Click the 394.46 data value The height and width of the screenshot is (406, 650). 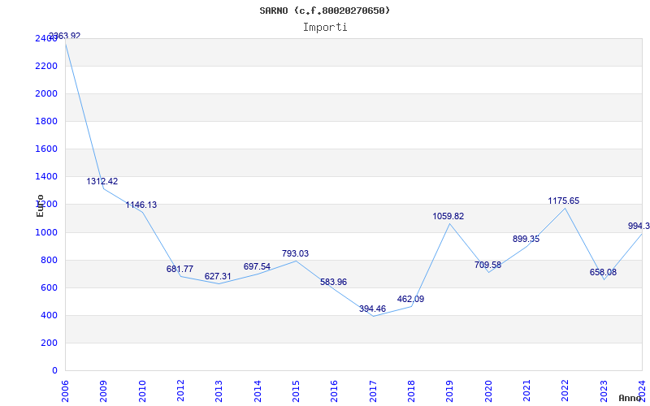(x=372, y=309)
